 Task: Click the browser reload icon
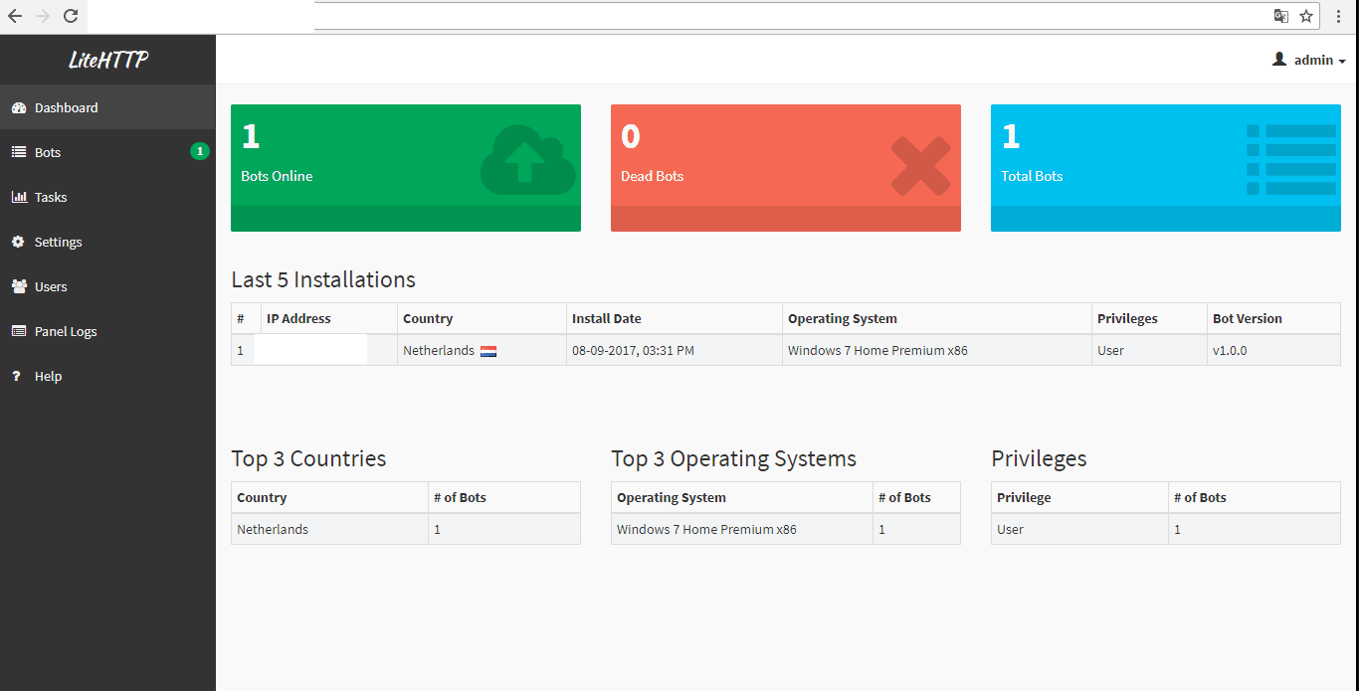pyautogui.click(x=71, y=16)
